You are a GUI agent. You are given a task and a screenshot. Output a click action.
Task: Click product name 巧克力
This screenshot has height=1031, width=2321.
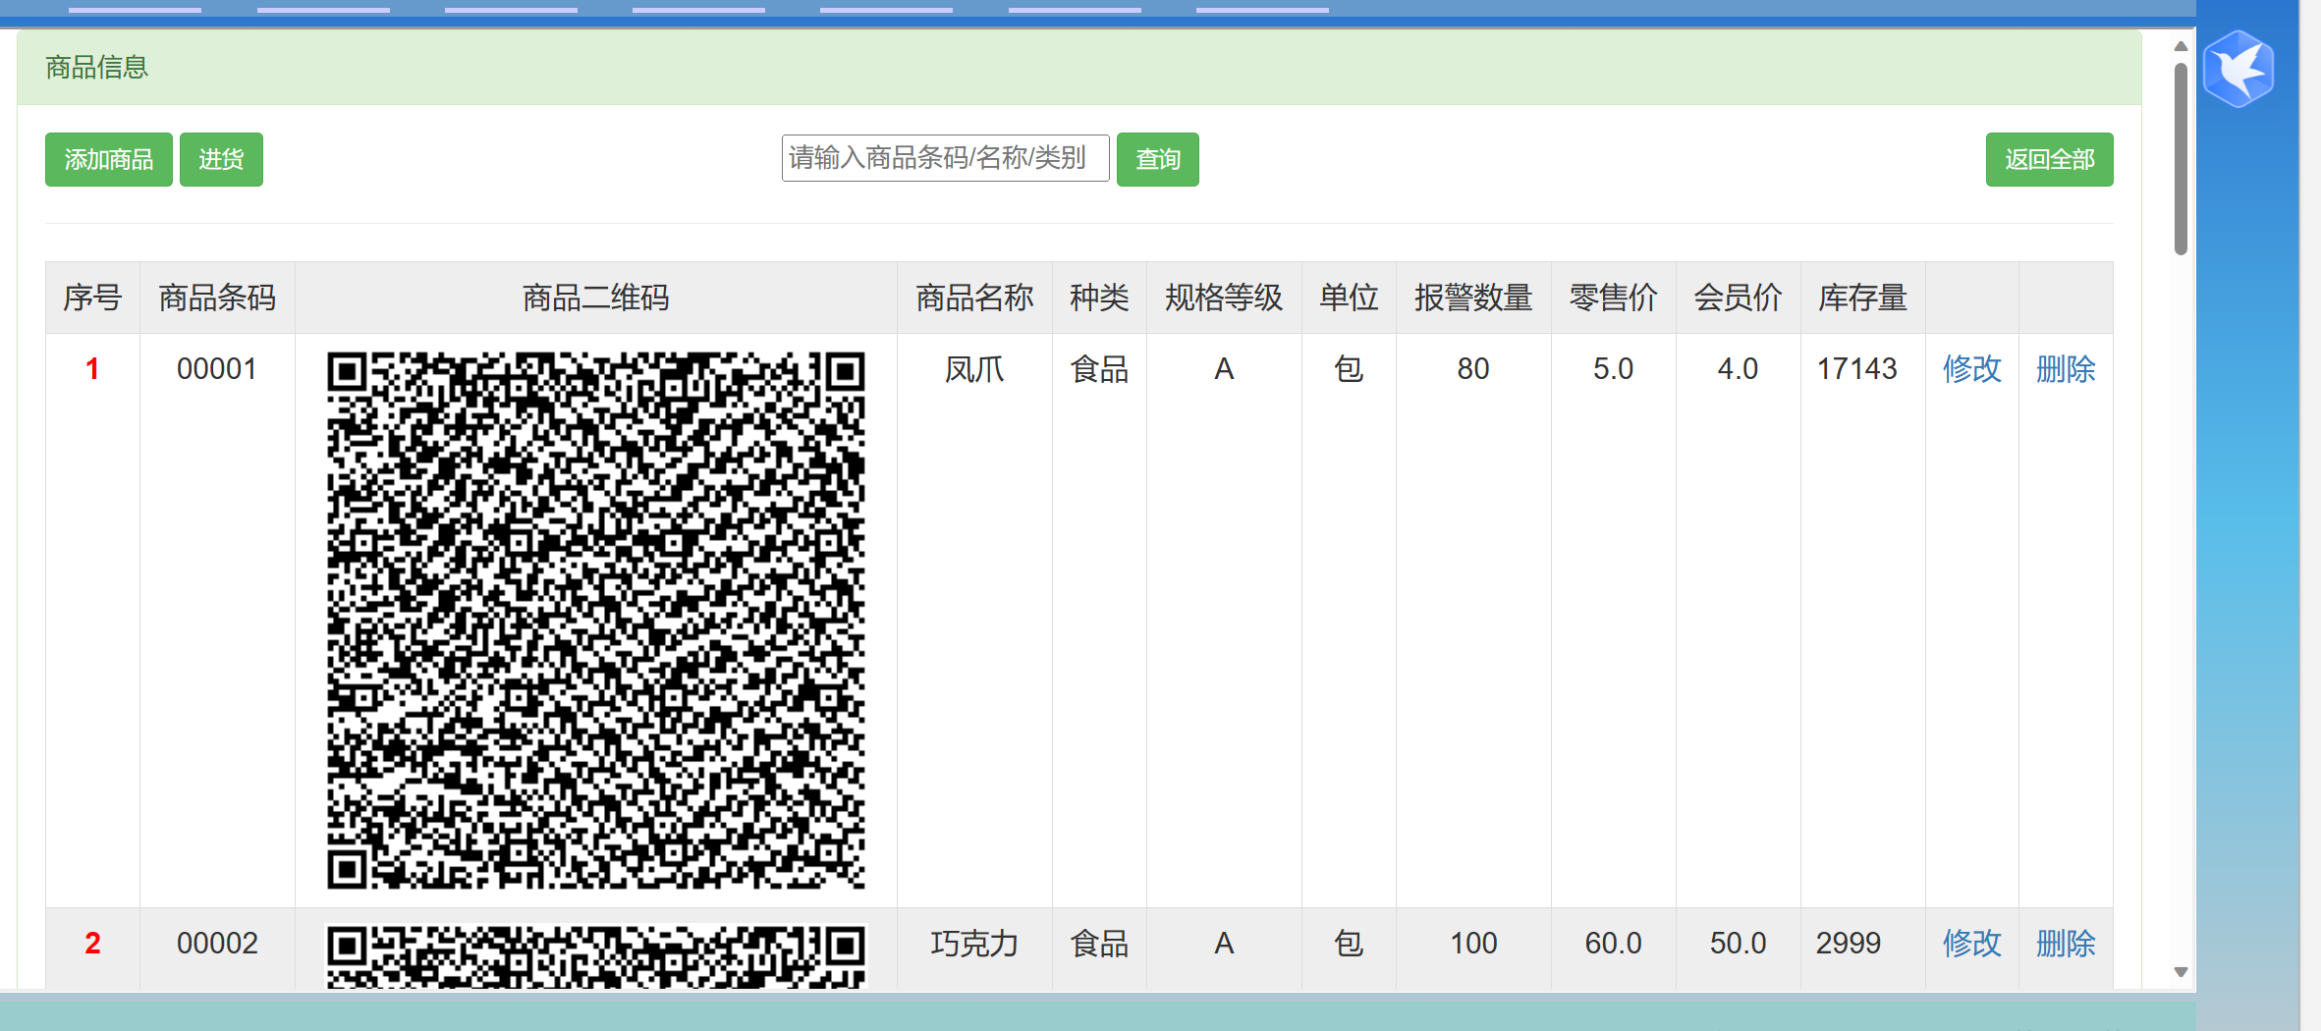[x=974, y=944]
